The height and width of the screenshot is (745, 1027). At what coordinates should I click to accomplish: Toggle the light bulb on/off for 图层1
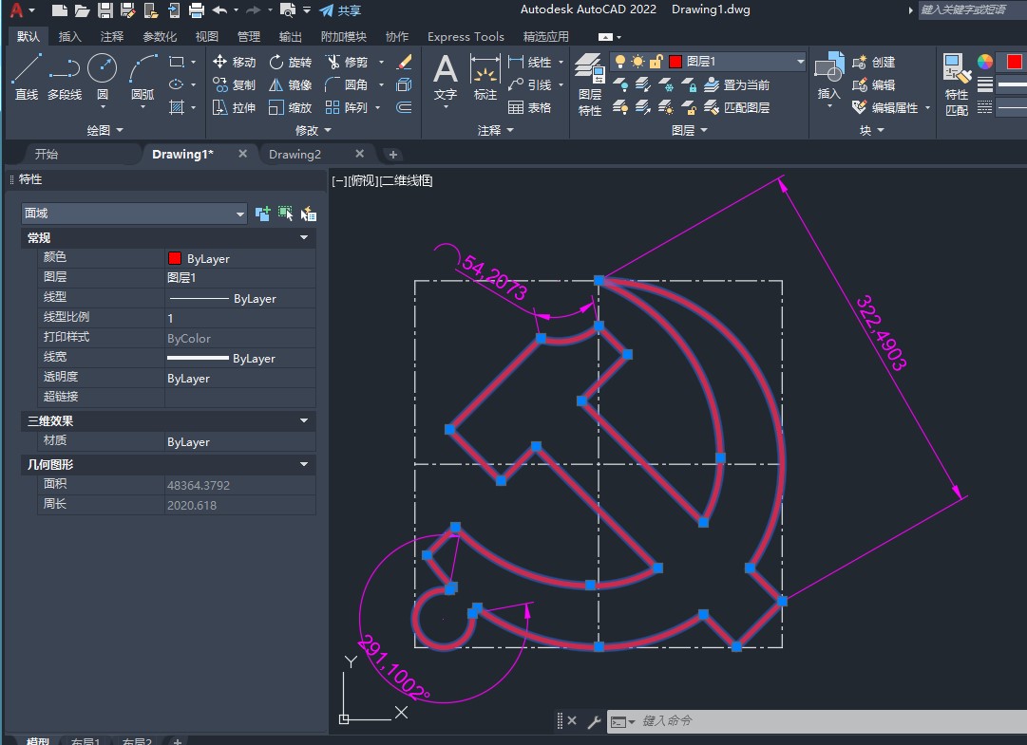[619, 62]
